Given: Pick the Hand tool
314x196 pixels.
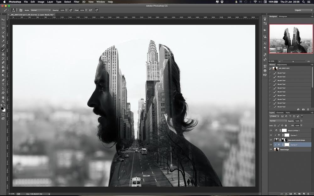Looking at the screenshot, I should click(x=3, y=98).
